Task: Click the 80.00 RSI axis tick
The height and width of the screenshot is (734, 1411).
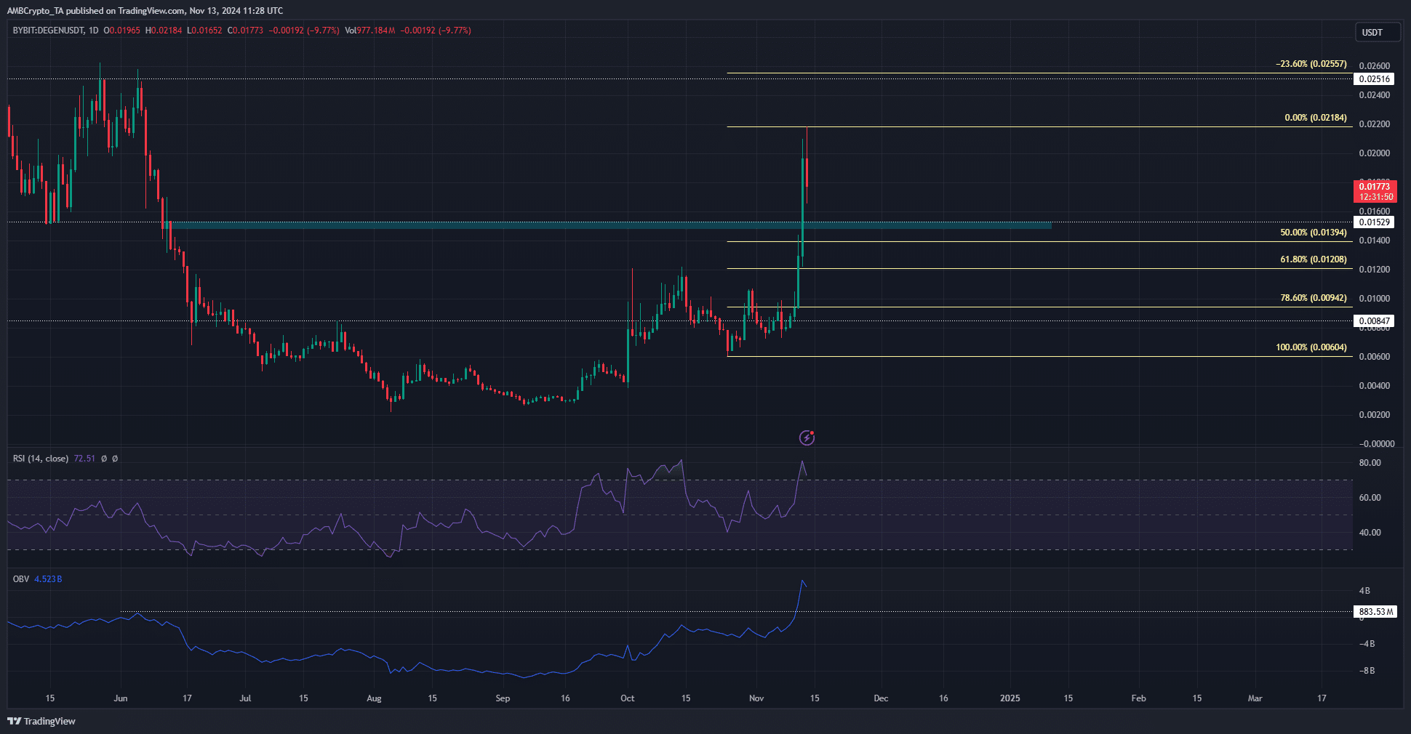Action: click(x=1370, y=463)
